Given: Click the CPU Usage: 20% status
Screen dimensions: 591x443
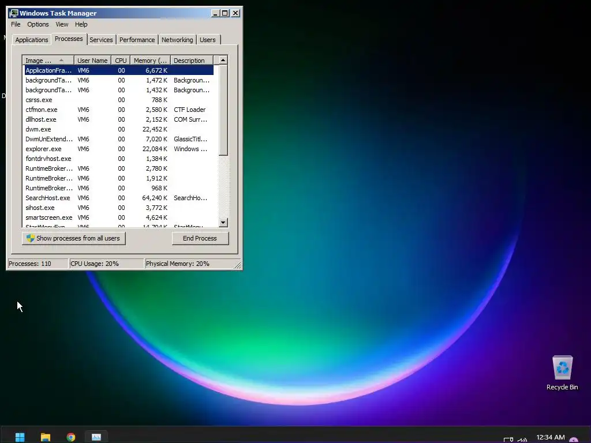Looking at the screenshot, I should pos(107,264).
